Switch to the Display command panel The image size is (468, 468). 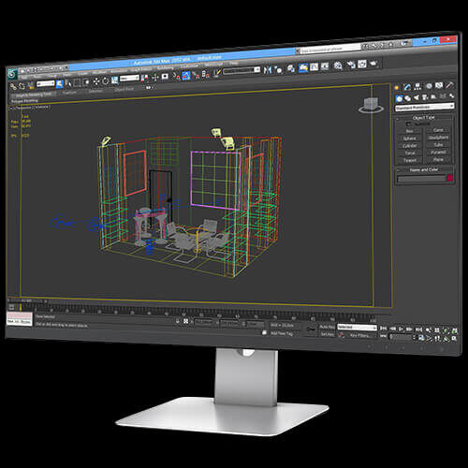[439, 85]
